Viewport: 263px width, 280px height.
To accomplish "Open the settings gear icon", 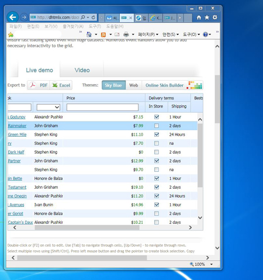I will [214, 18].
